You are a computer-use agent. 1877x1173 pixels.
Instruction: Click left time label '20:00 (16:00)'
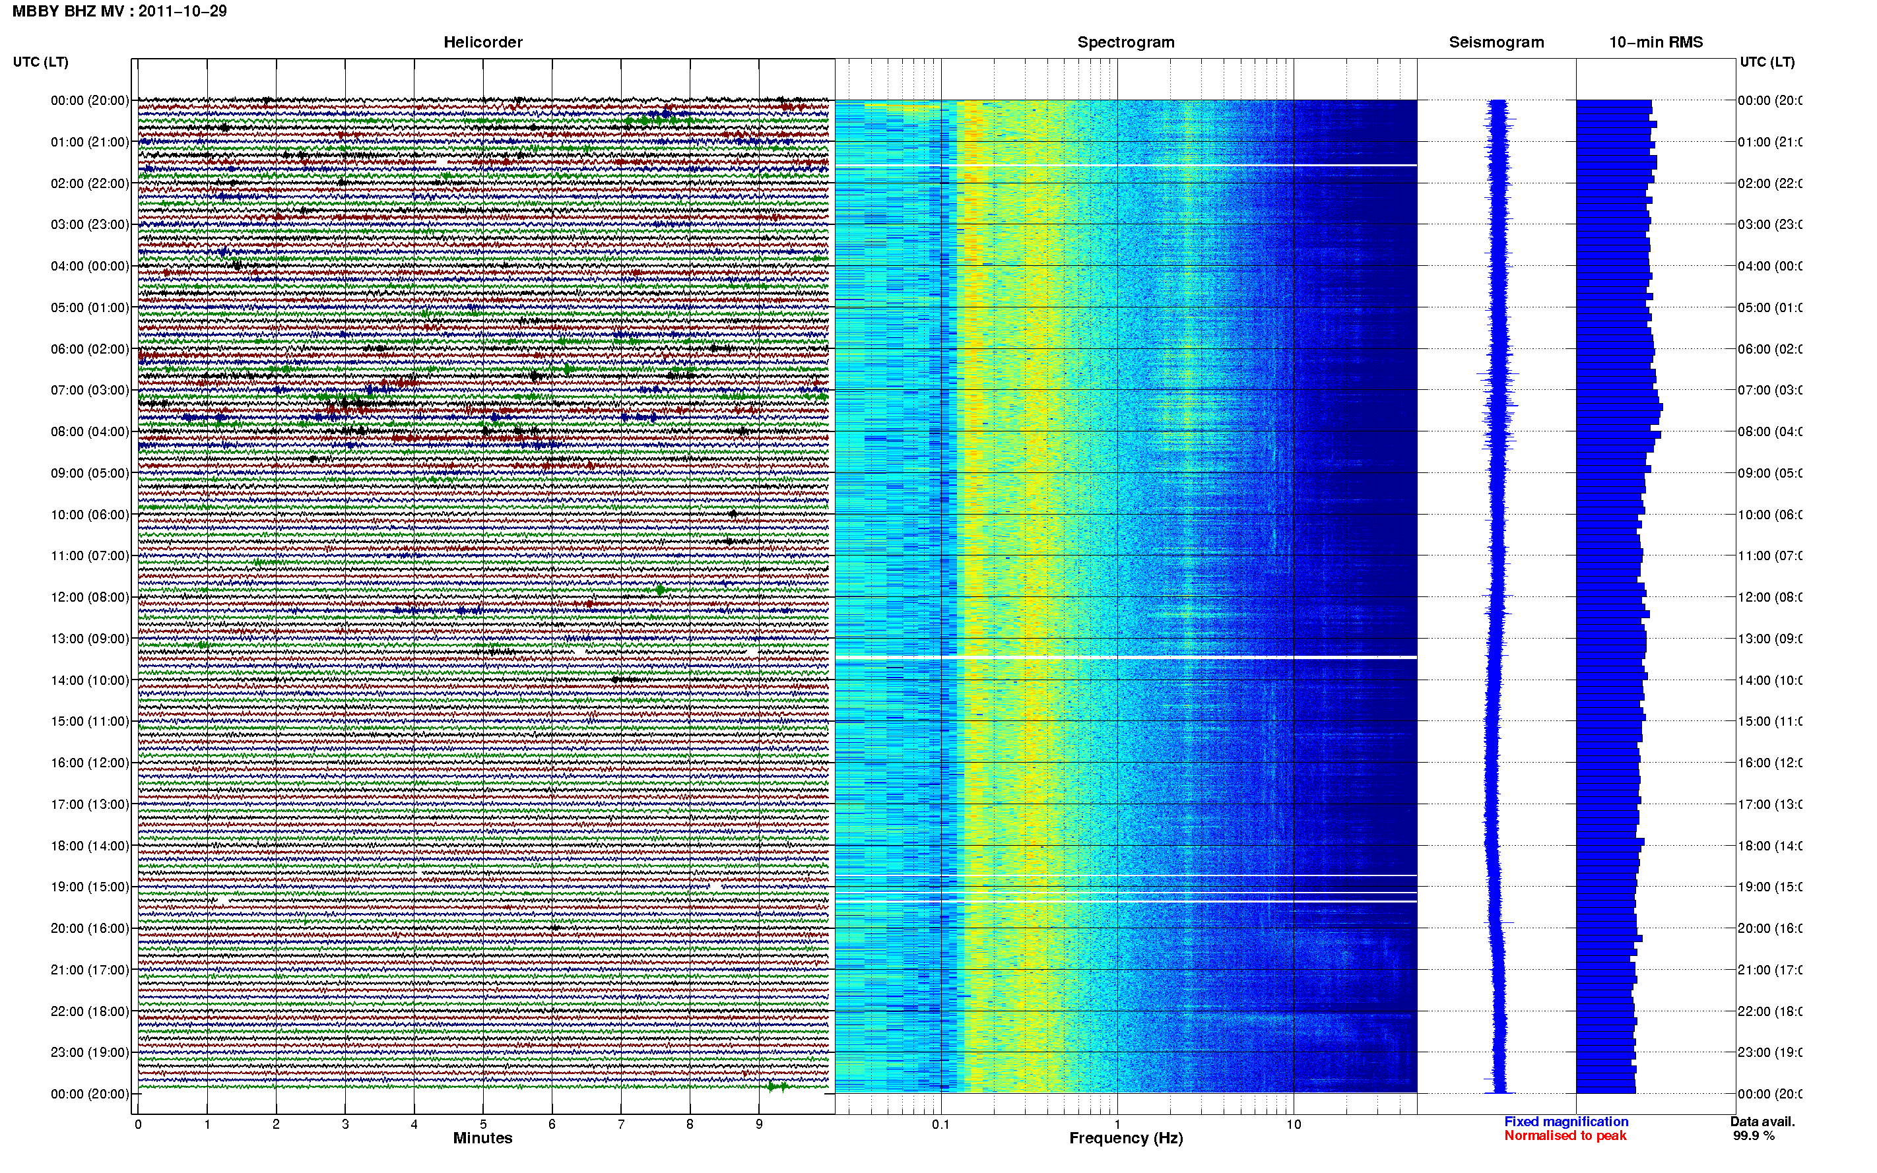pyautogui.click(x=90, y=929)
